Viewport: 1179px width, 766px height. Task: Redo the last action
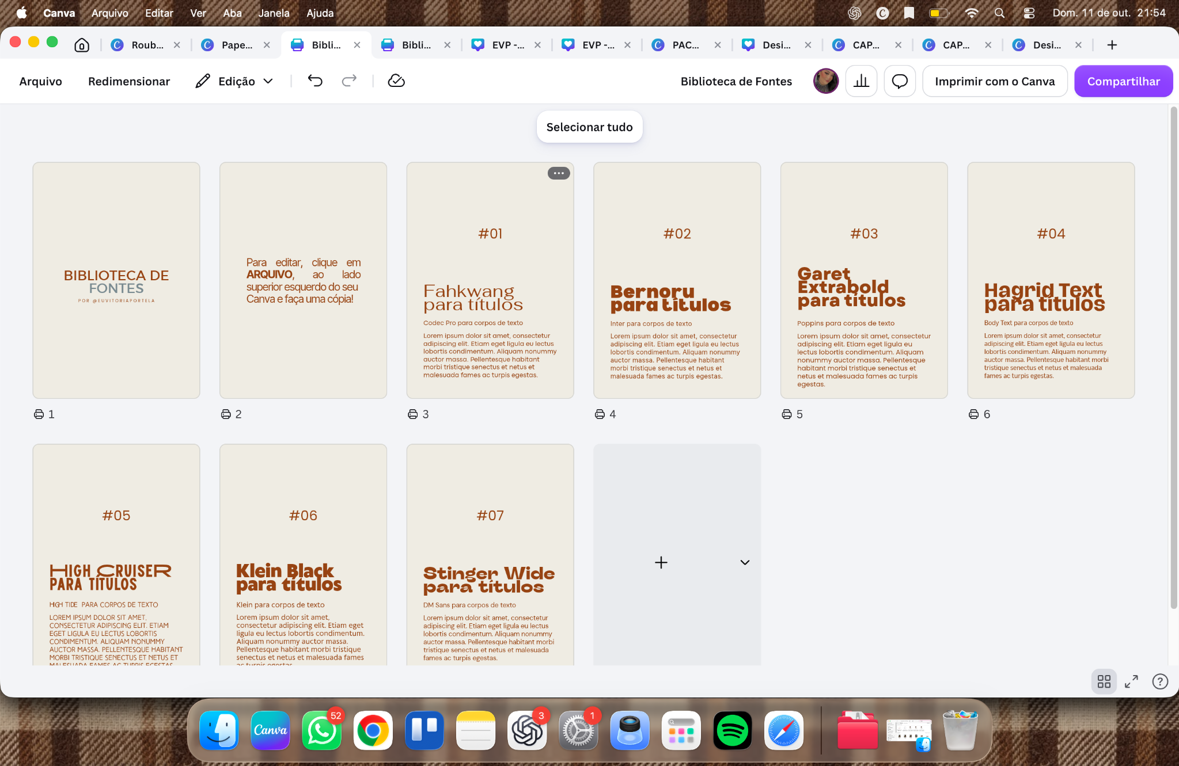coord(349,81)
